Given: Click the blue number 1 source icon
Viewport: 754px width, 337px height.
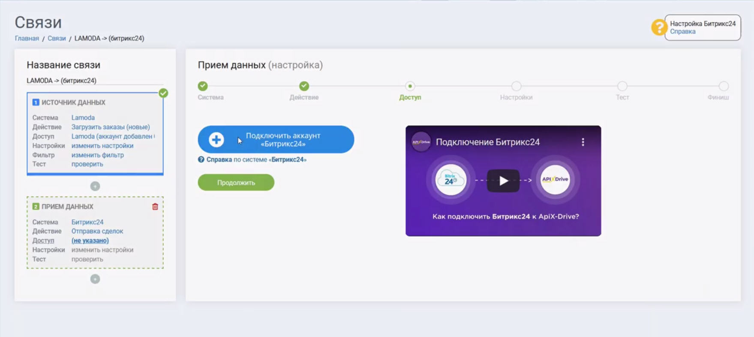Looking at the screenshot, I should tap(36, 102).
